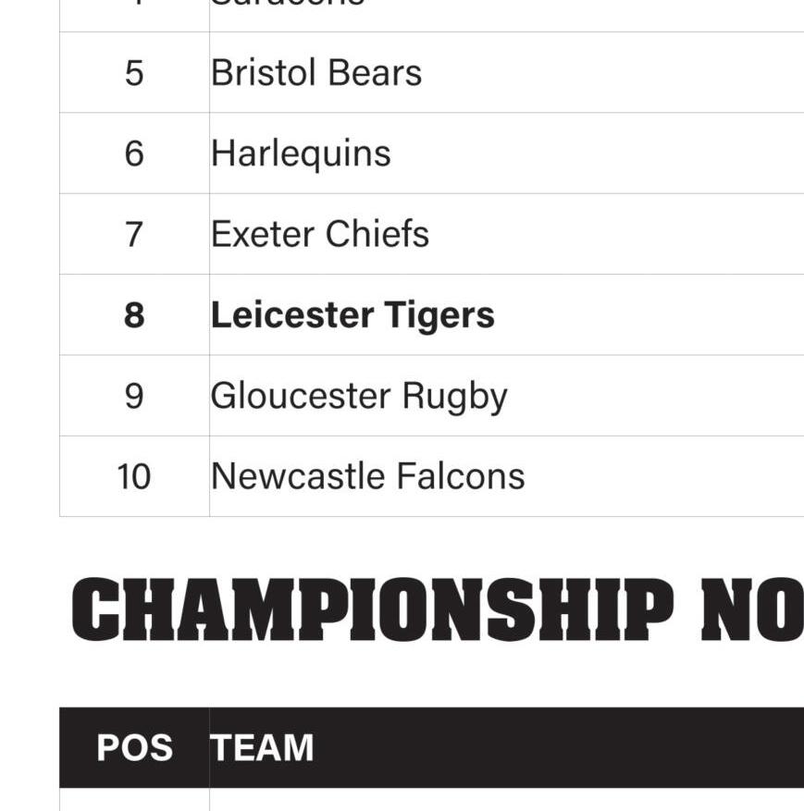The image size is (804, 811).
Task: Click the CHAMPIONSHIP heading text
Action: point(372,611)
